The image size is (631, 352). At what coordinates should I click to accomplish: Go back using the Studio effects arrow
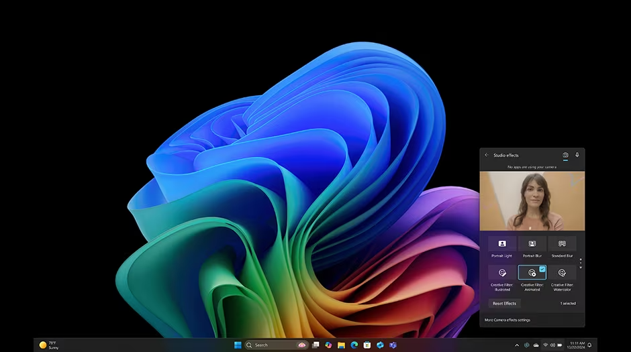487,156
